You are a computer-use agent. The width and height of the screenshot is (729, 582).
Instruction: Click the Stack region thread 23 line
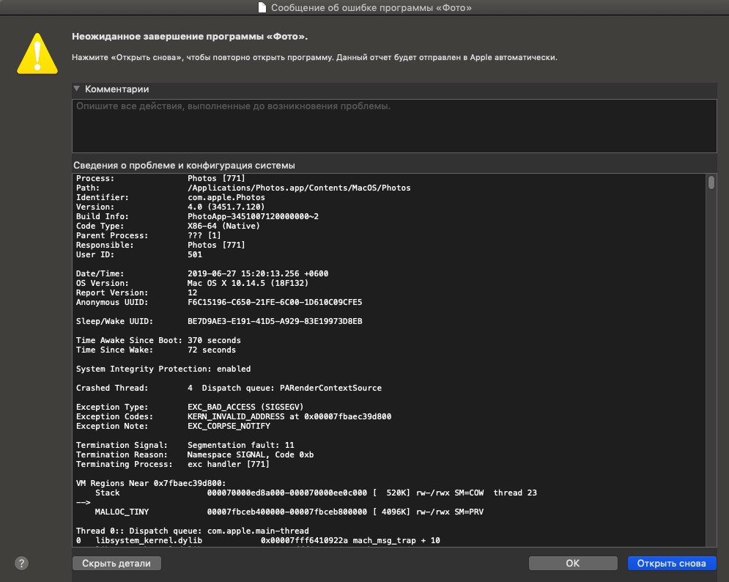[317, 493]
